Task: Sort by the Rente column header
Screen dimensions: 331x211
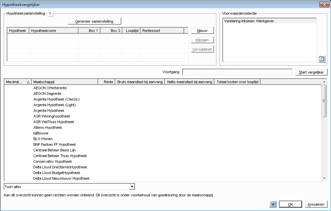Action: point(107,82)
